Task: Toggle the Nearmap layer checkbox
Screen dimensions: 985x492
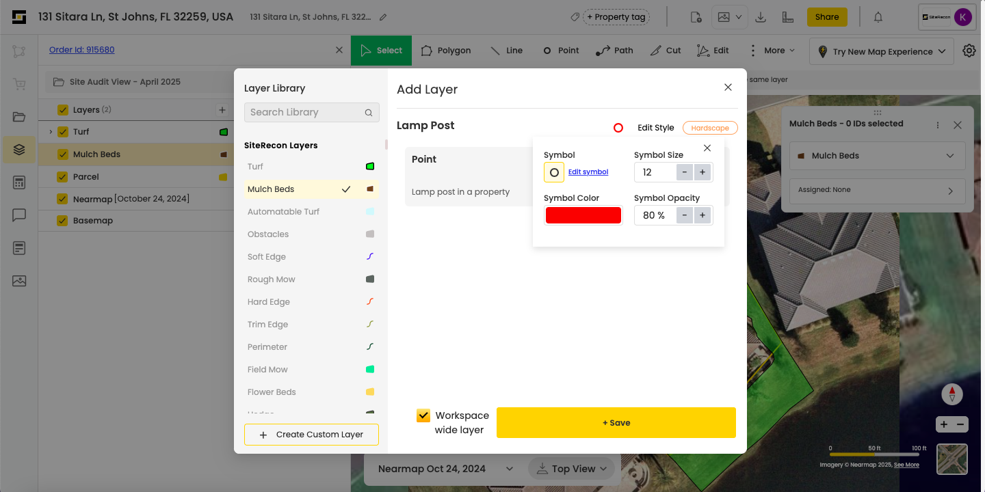Action: [63, 199]
